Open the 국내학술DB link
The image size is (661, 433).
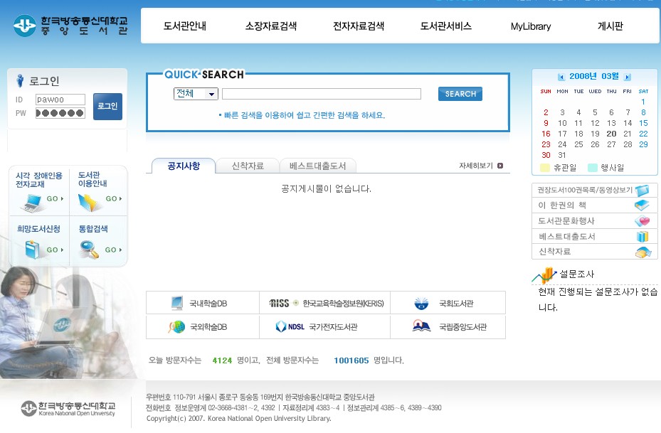(x=208, y=304)
